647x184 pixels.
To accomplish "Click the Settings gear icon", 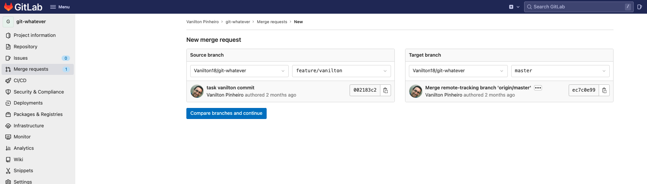I will (8, 182).
